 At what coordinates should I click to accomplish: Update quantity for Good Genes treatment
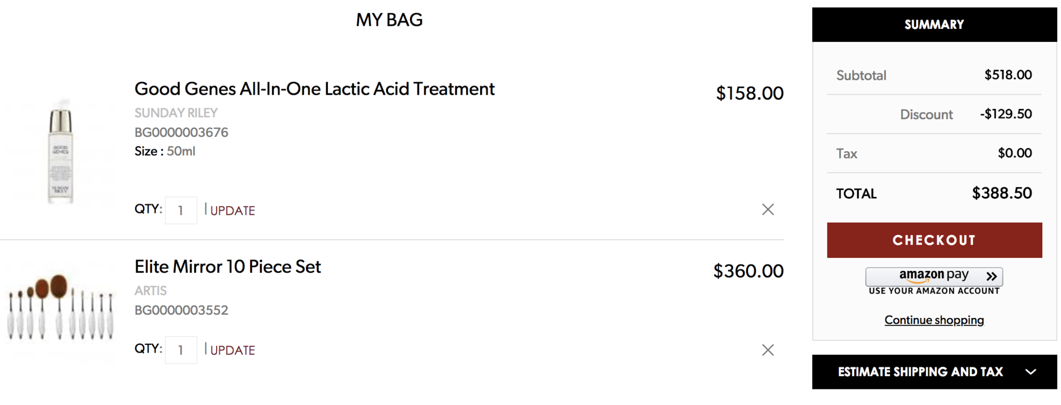(x=233, y=211)
